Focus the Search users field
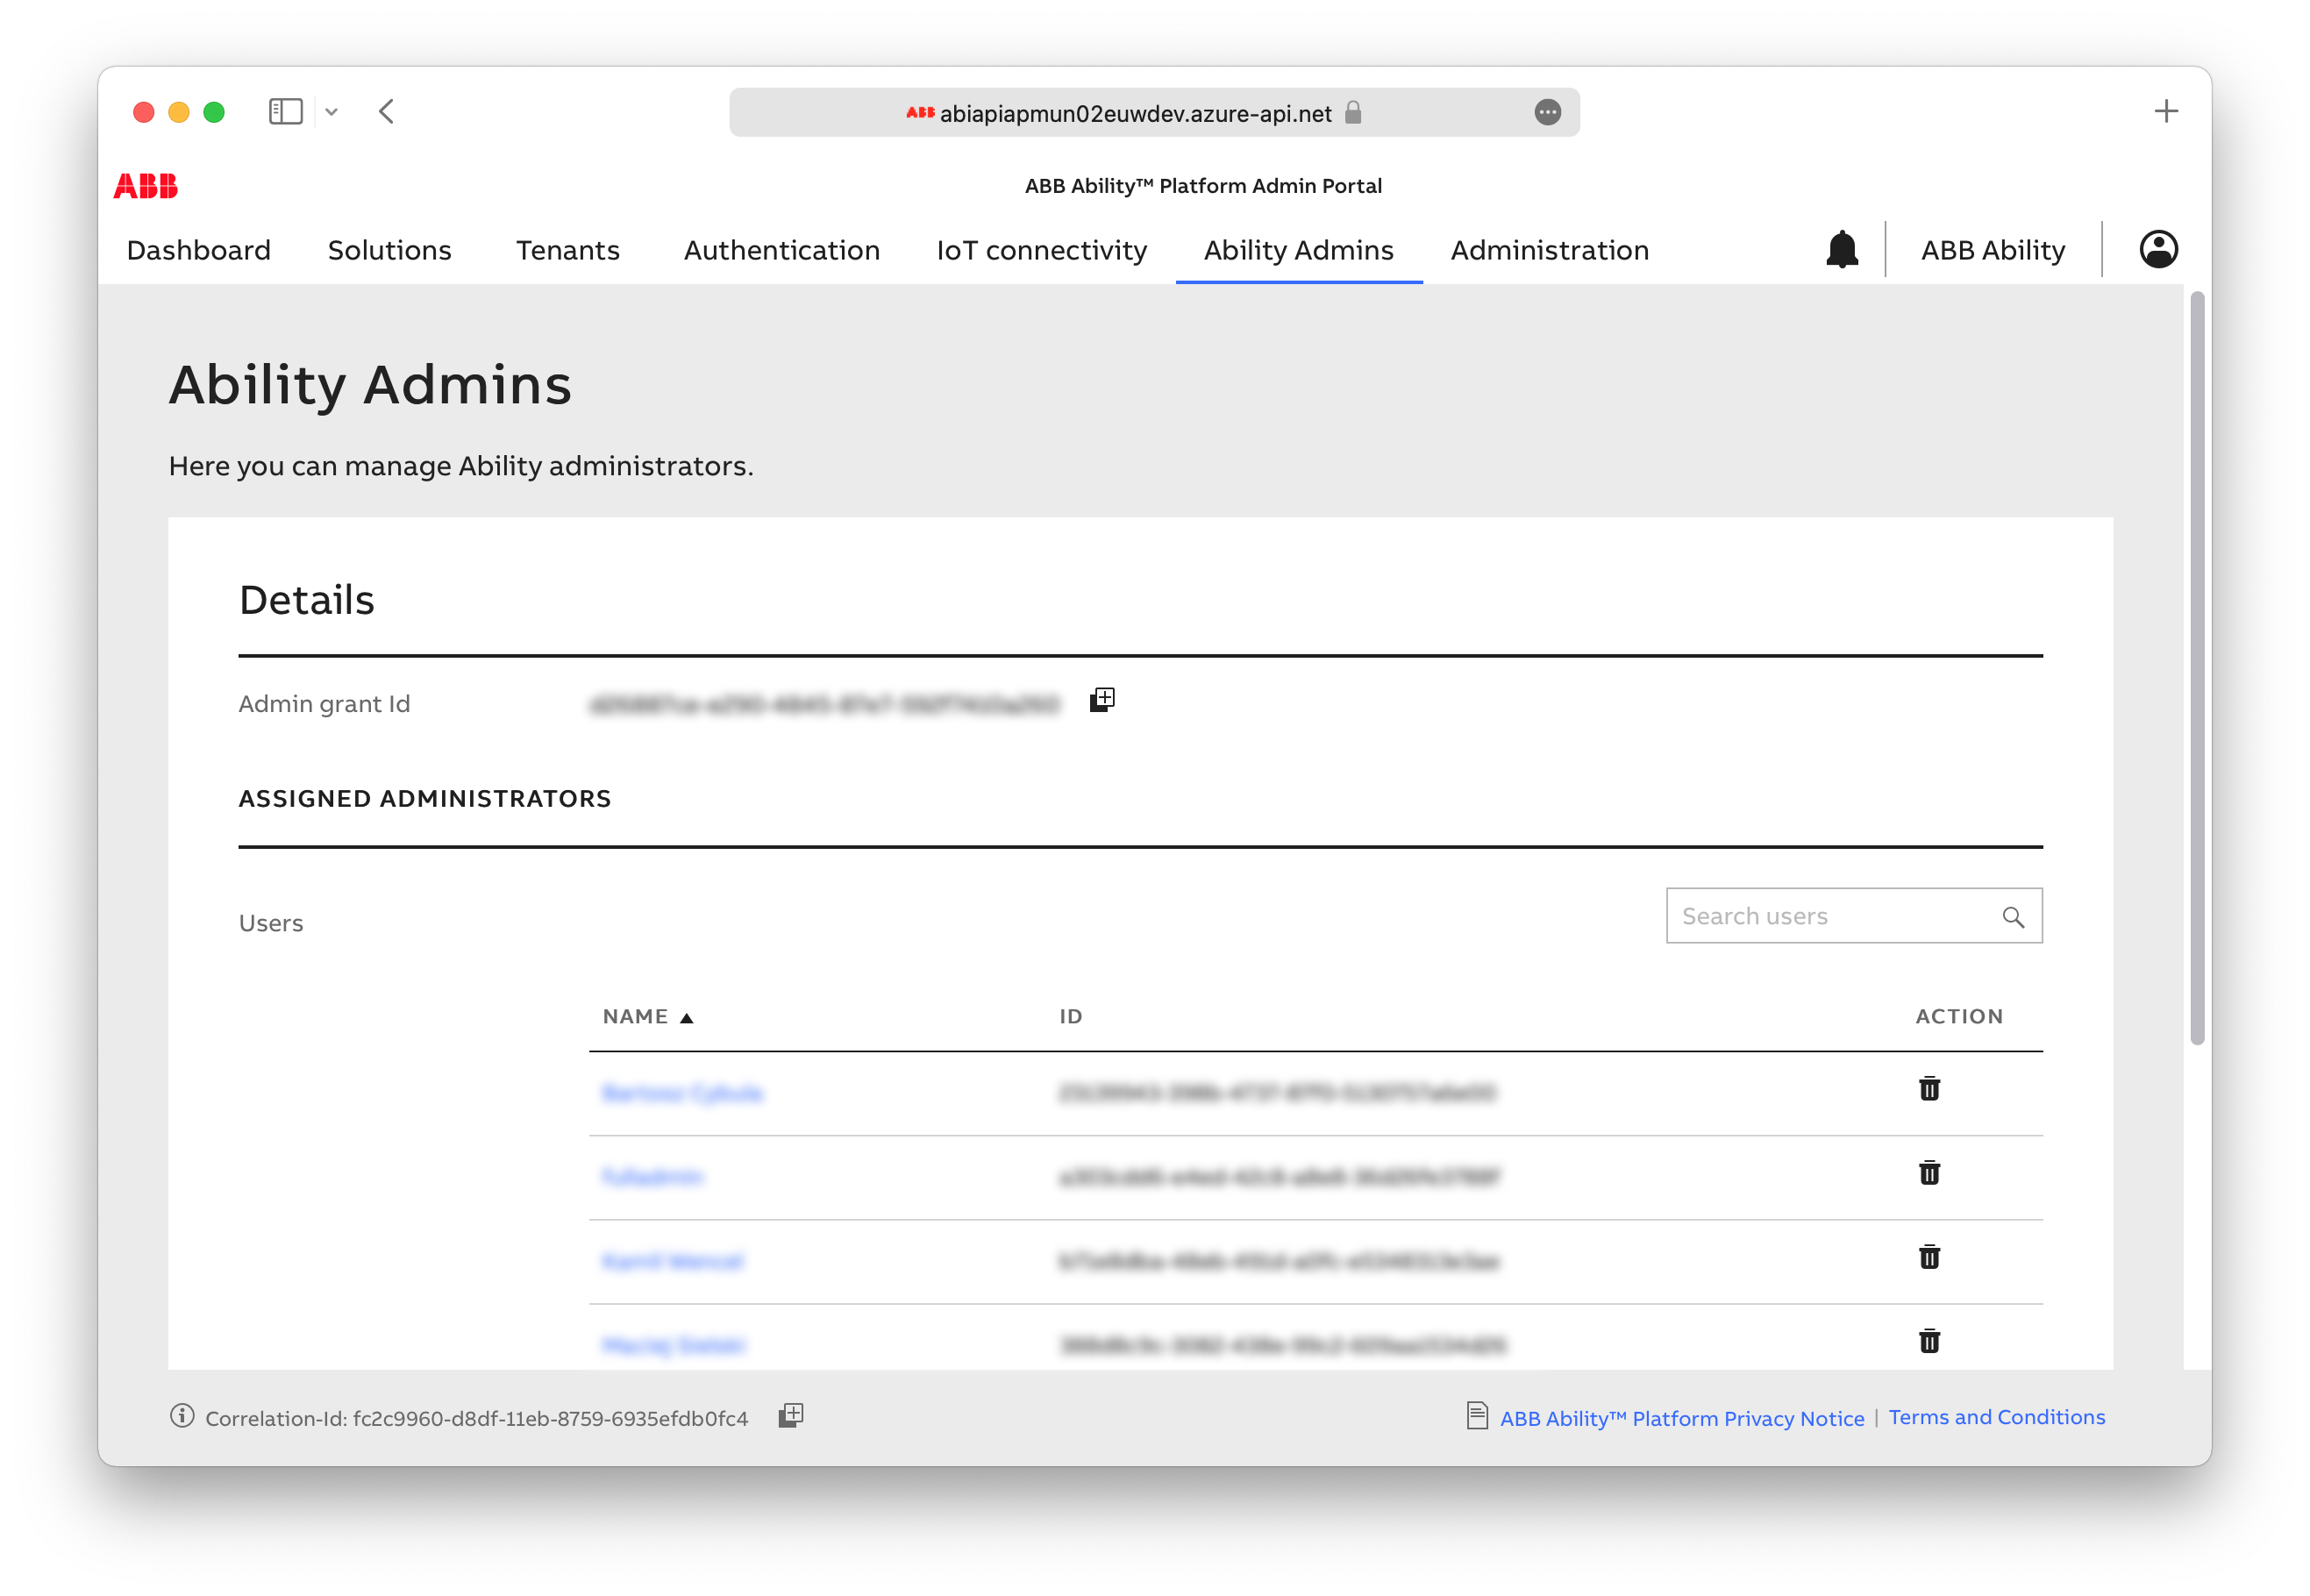The image size is (2310, 1596). tap(1853, 916)
